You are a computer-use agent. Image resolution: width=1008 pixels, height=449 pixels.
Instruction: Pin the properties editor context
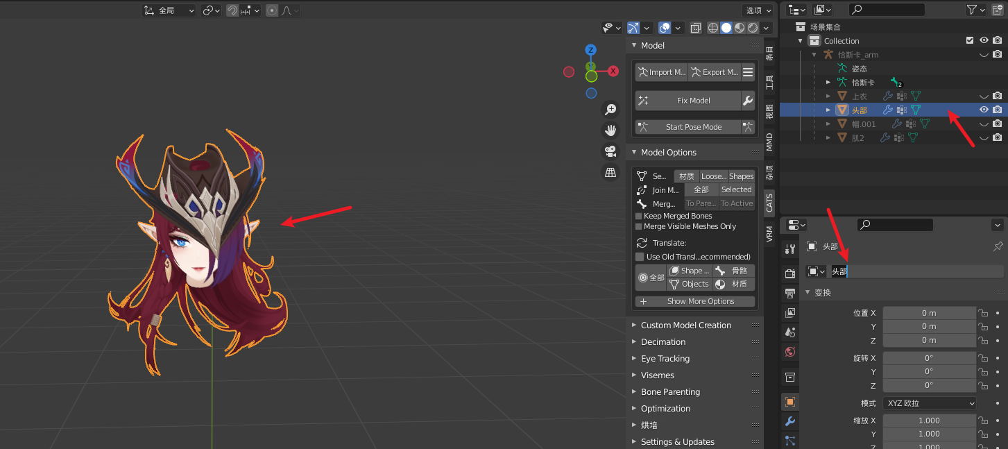(x=998, y=246)
